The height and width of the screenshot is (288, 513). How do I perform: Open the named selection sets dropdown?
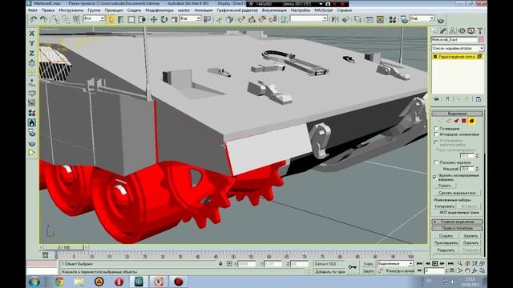click(x=309, y=18)
